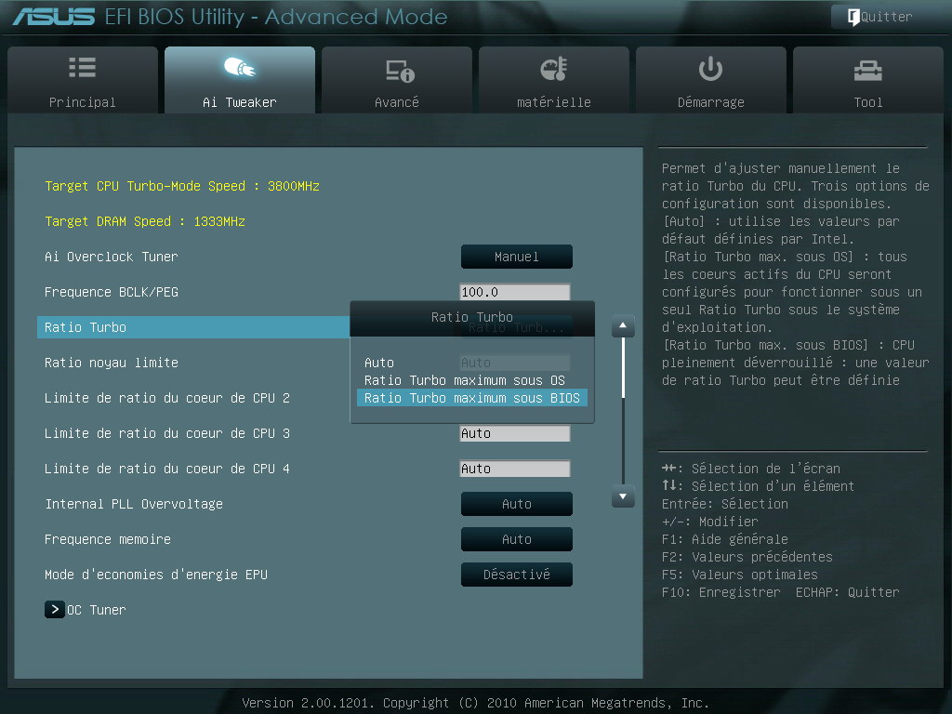Select Mode d'economies d'energie EPU label
952x714 pixels.
click(156, 575)
